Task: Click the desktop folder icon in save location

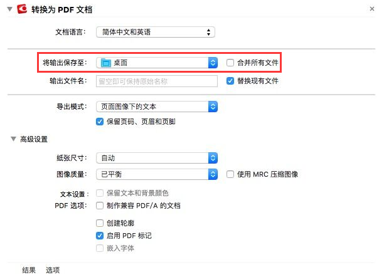Action: [x=105, y=63]
